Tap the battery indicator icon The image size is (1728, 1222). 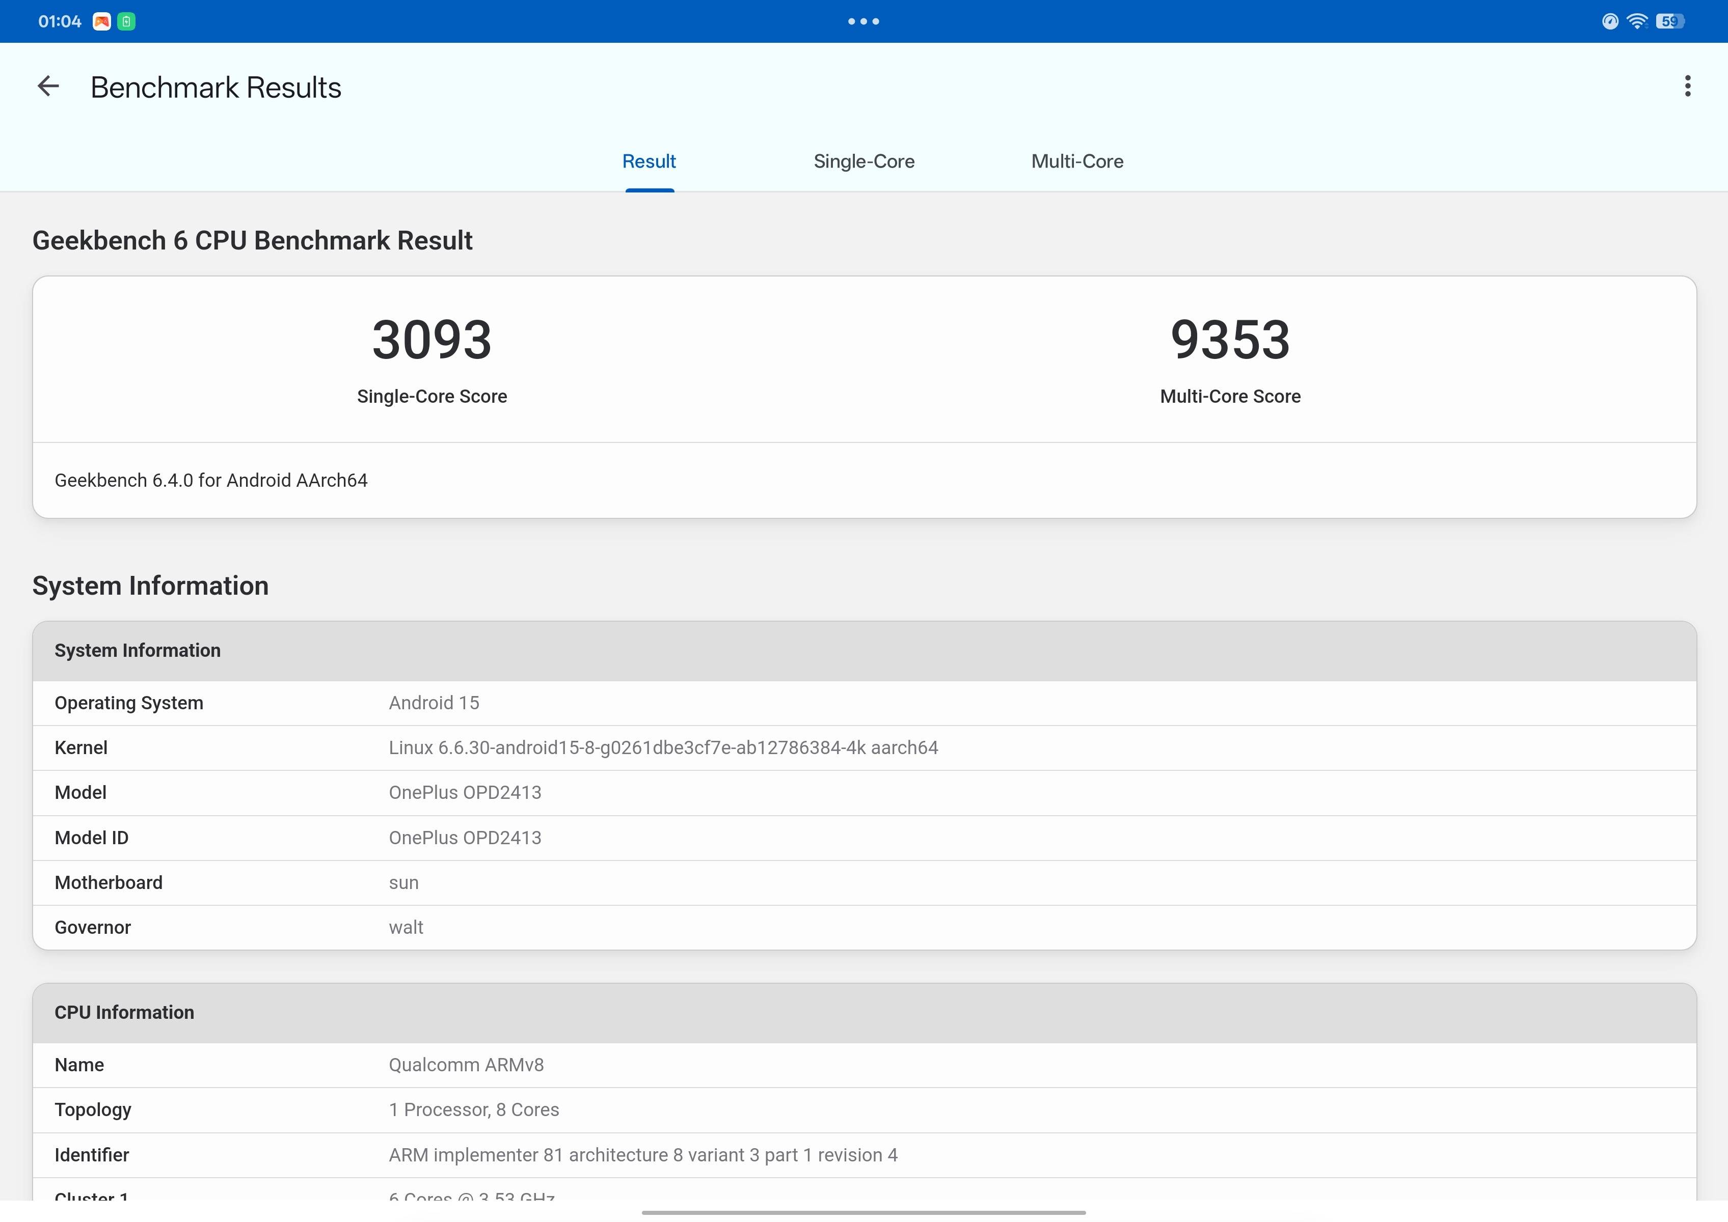[x=1669, y=21]
